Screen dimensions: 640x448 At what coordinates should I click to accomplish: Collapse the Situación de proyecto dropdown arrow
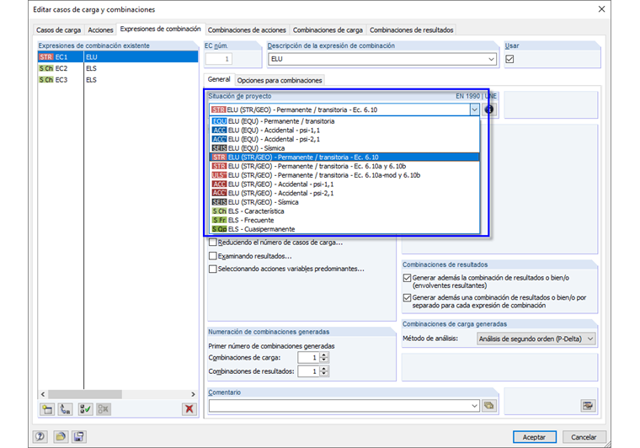point(474,109)
